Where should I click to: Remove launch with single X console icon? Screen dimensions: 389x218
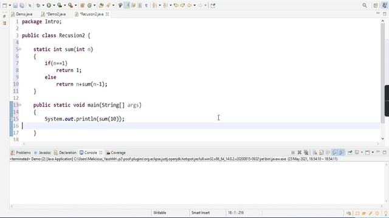(300, 153)
